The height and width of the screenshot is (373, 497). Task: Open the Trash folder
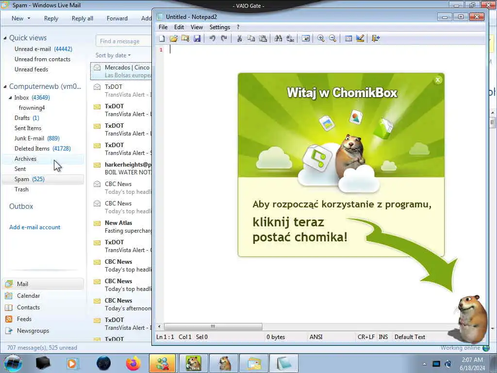point(21,189)
